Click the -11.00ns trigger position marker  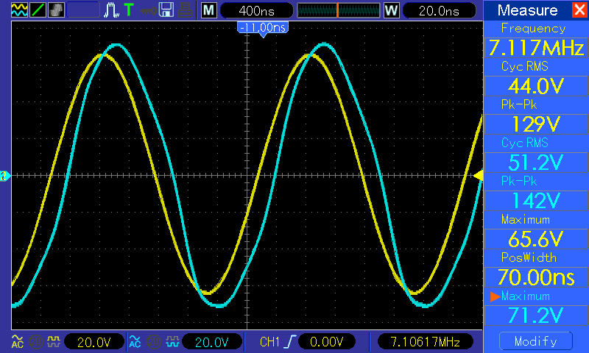coord(262,26)
